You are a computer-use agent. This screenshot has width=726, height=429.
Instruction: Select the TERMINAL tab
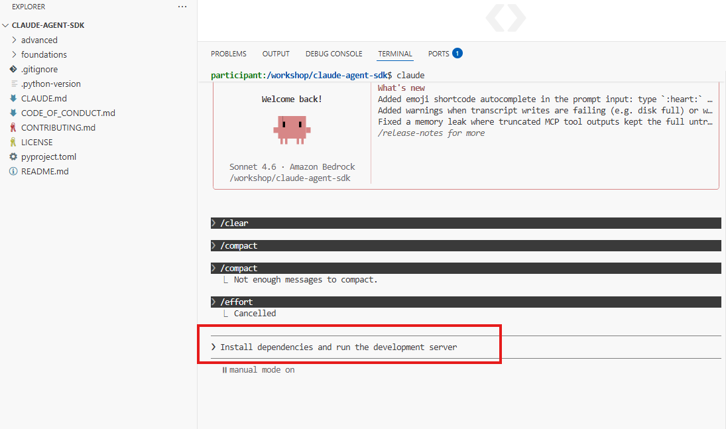(395, 54)
